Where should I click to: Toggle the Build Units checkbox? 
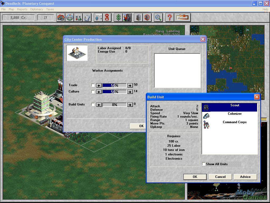[x=93, y=105]
